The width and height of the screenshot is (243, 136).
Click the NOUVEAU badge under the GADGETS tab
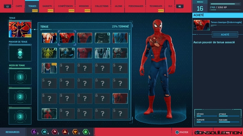[x=50, y=11]
